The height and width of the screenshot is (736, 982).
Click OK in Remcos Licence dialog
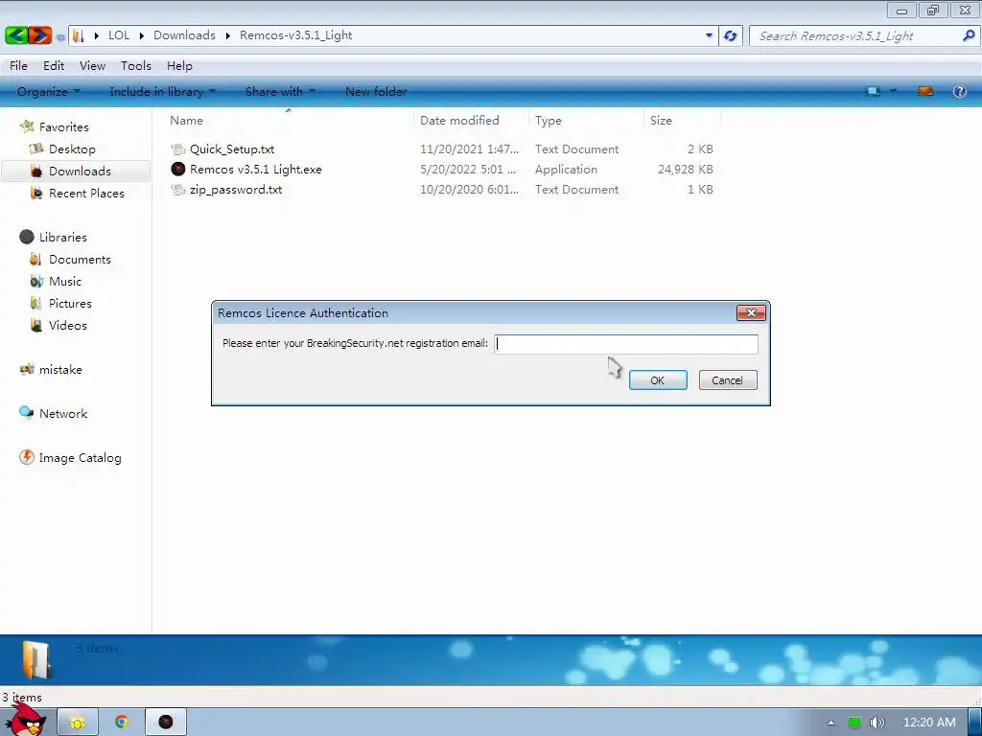tap(658, 379)
